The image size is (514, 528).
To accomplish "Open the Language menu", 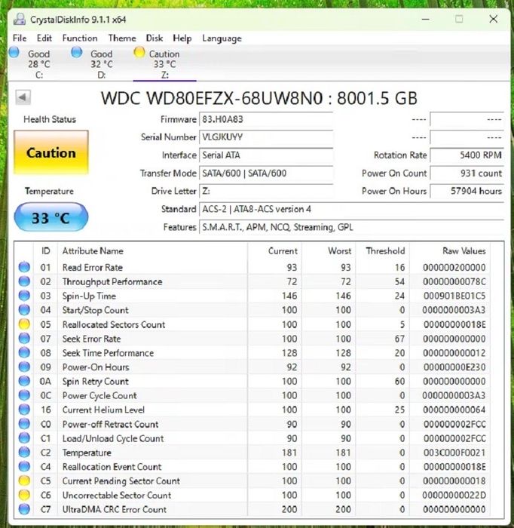I will coord(222,38).
